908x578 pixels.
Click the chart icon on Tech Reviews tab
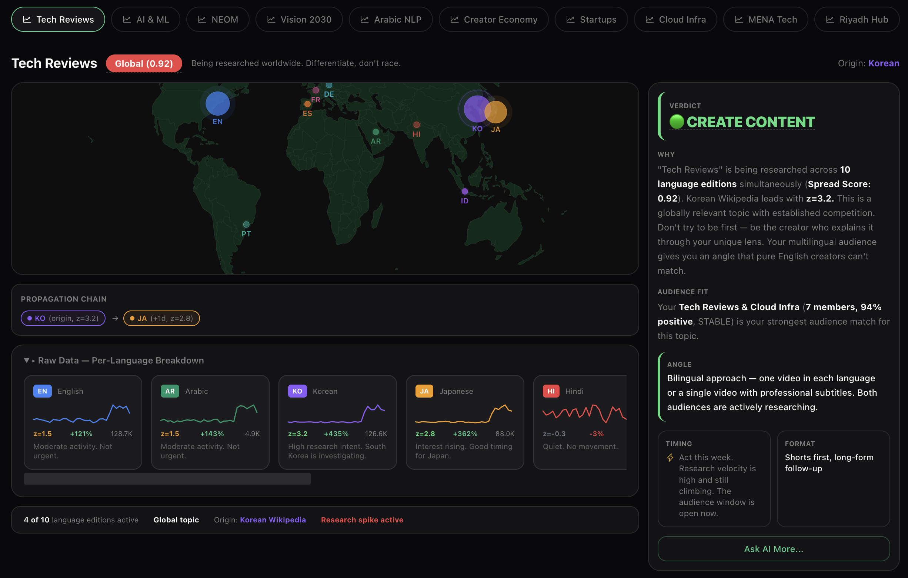click(27, 19)
